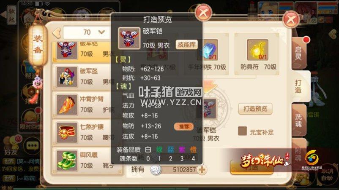Click the back arrow beside level selector

click(57, 33)
